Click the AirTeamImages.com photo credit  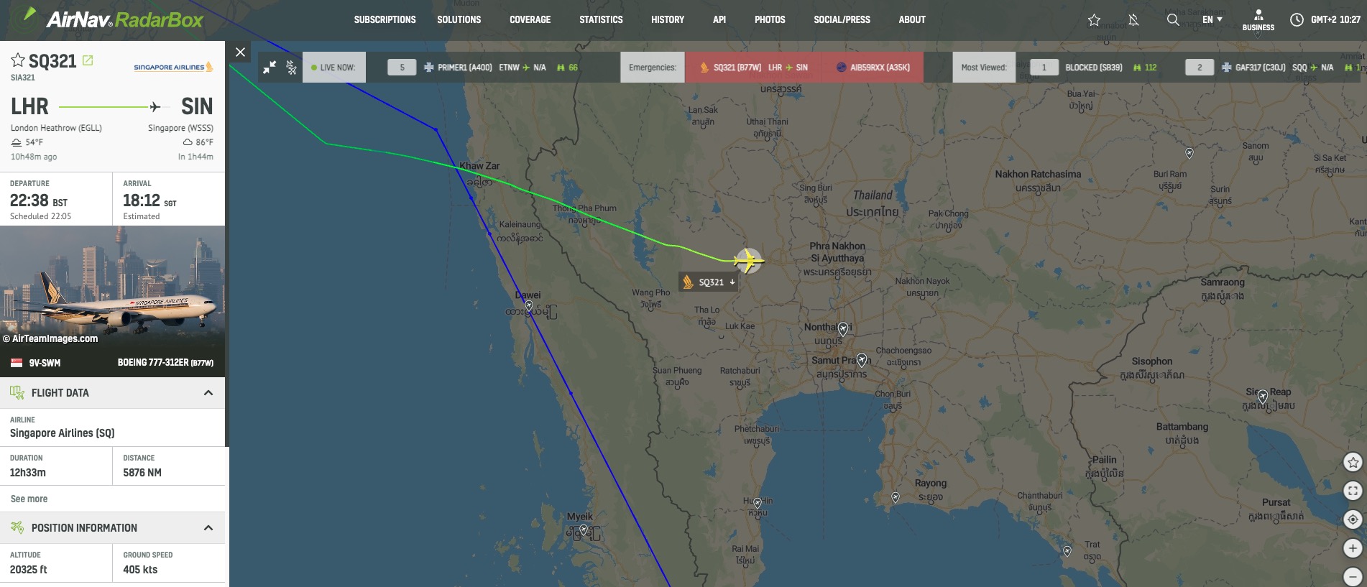[x=50, y=338]
